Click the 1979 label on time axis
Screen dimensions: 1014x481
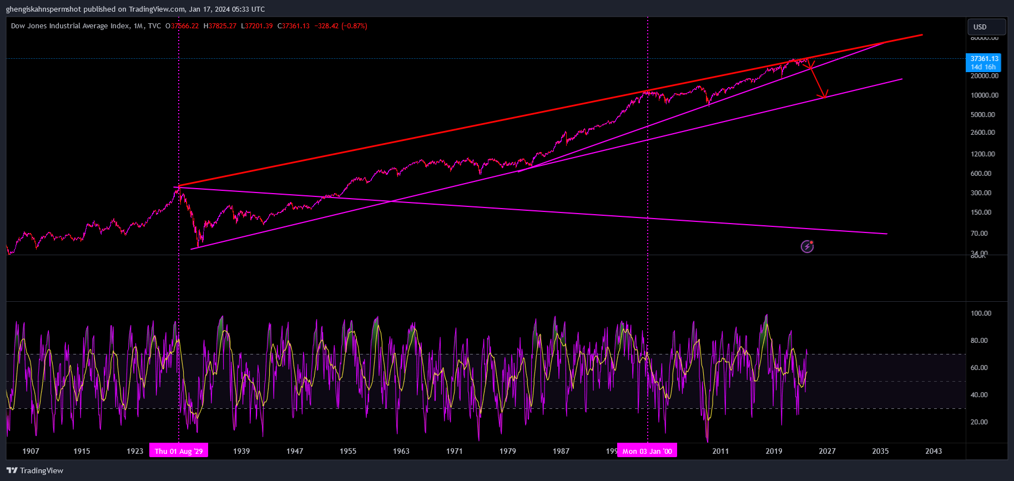coord(508,451)
